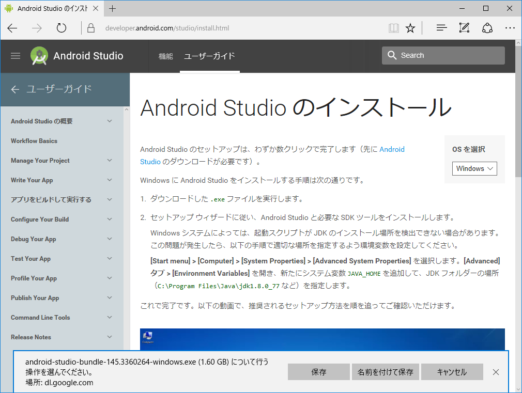Screen dimensions: 522x393
Task: Select the Android Studio のインスト browser tab
Action: 52,8
